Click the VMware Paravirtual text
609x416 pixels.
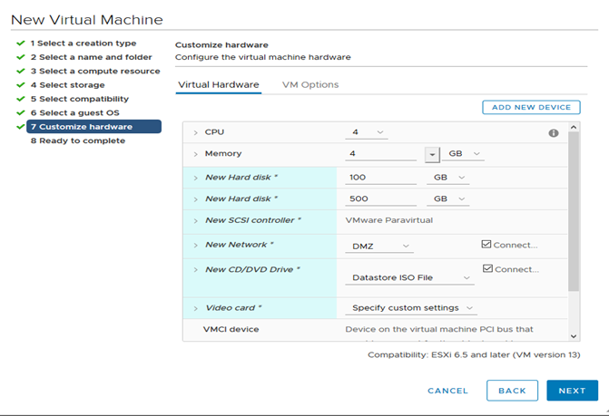coord(388,220)
